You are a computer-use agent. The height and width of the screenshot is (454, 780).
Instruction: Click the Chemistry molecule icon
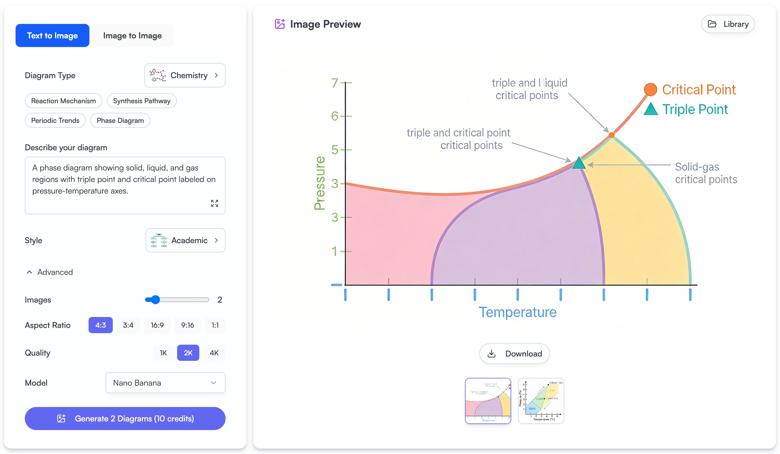point(157,75)
